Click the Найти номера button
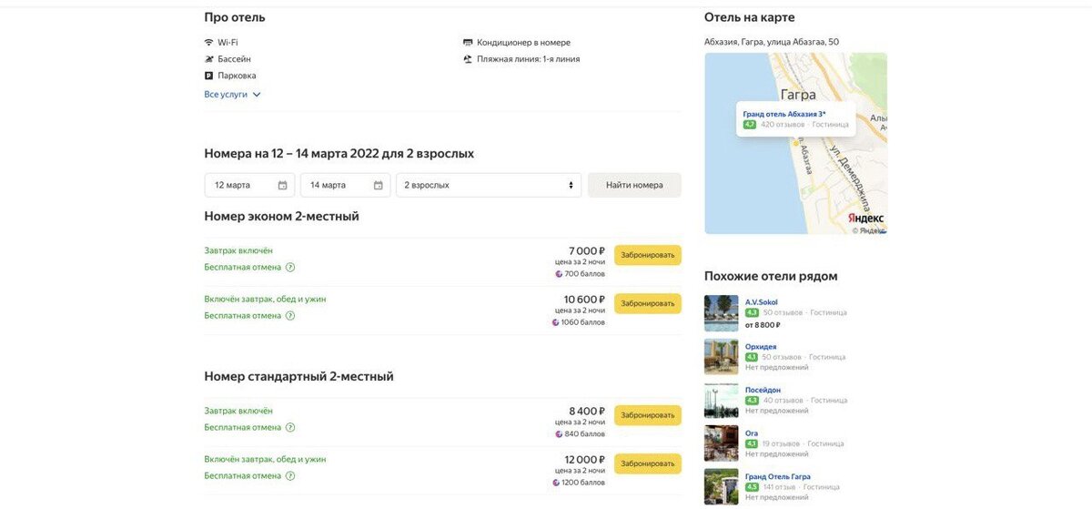The image size is (1092, 509). tap(634, 186)
